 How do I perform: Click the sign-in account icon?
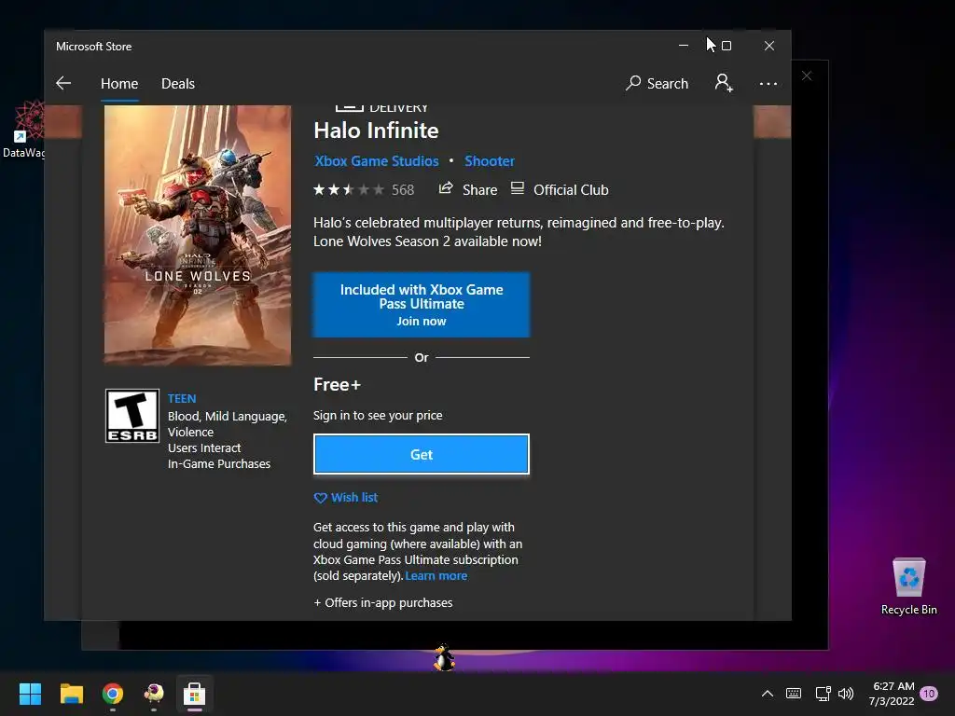[x=724, y=83]
